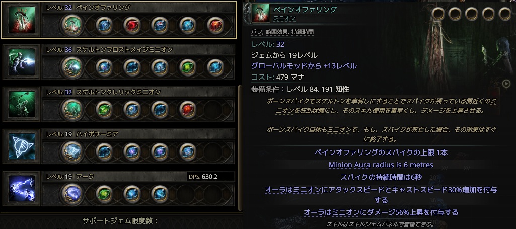Select the ペインオファリング skill portrait icon
Viewport: 516px width, 229px height.
(x=21, y=20)
